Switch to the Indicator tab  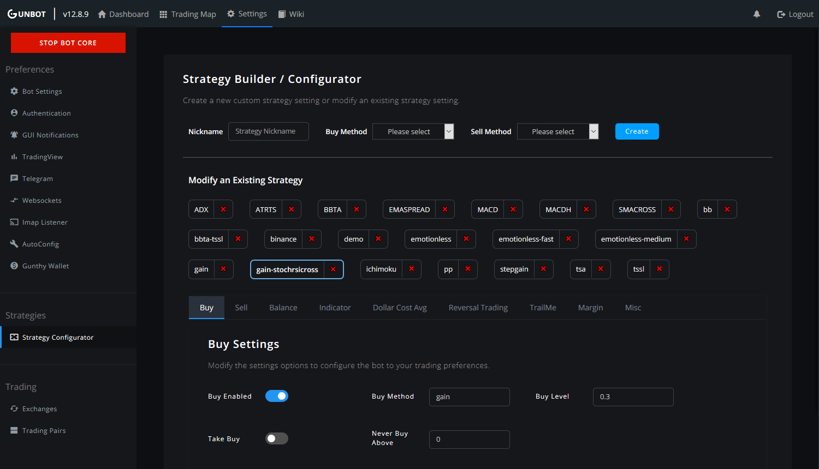[335, 308]
